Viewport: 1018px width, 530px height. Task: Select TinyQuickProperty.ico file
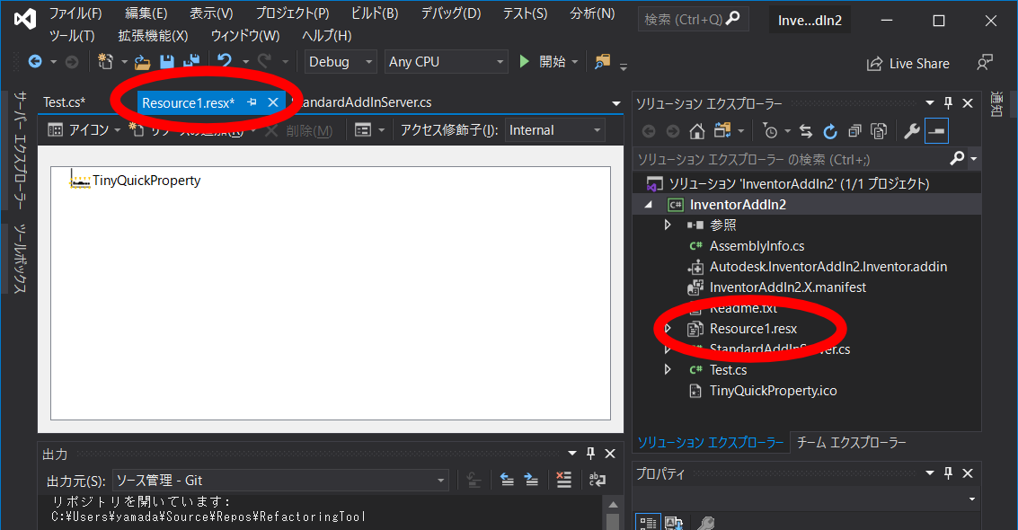coord(773,391)
